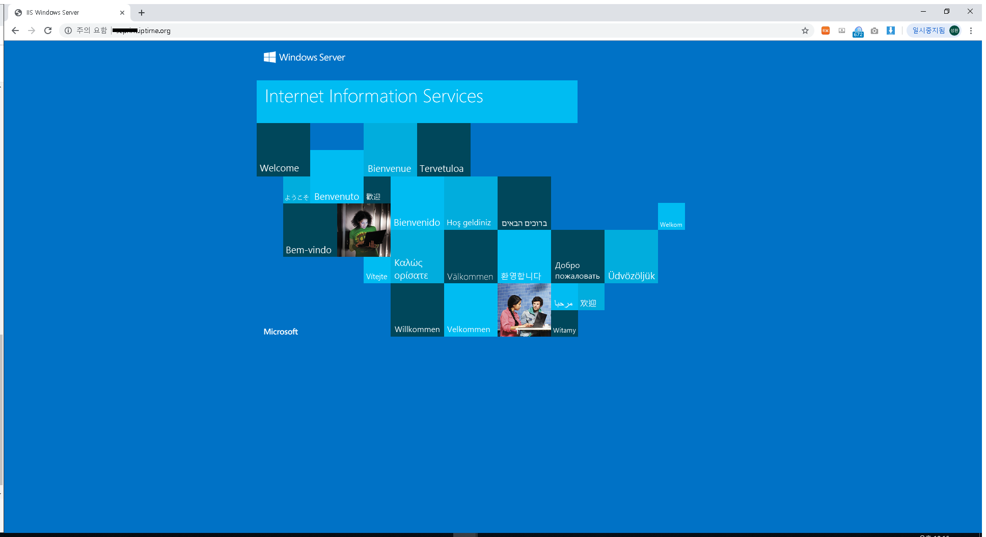Image resolution: width=986 pixels, height=537 pixels.
Task: Click the Welcome tile
Action: click(x=283, y=150)
